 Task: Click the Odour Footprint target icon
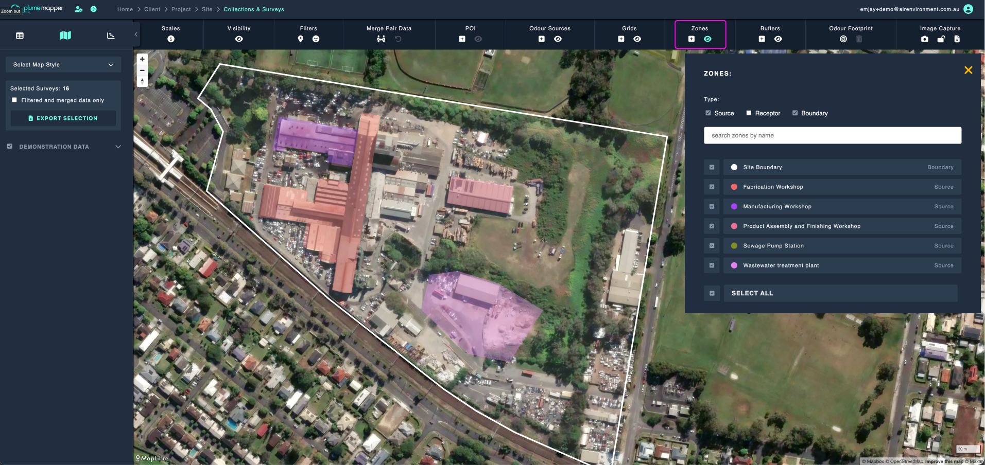843,39
